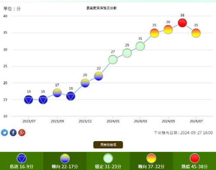Click the chart title above the graph
This screenshot has height=170, width=216.
click(x=102, y=8)
